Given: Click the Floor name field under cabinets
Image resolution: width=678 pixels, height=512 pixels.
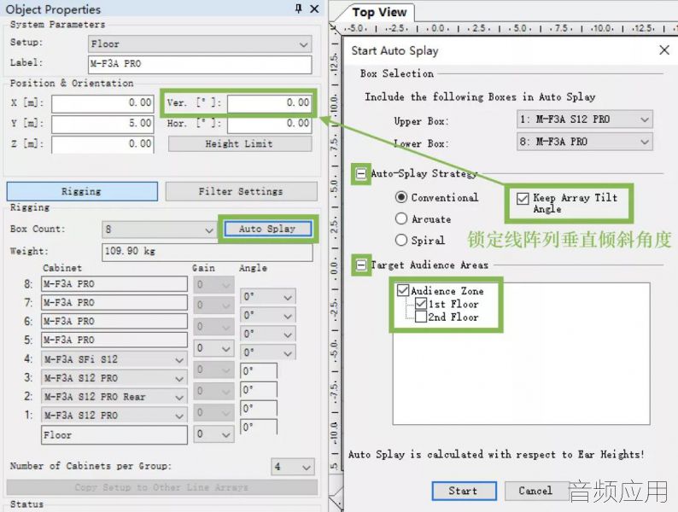Looking at the screenshot, I should click(114, 435).
